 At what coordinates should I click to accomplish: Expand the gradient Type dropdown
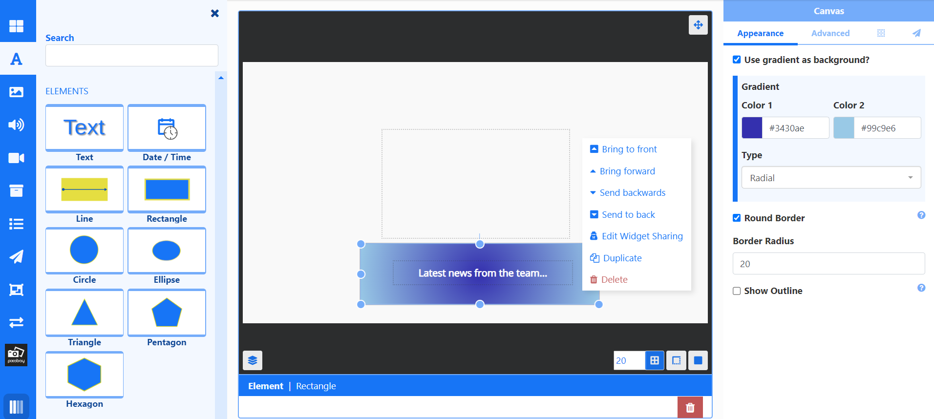831,178
